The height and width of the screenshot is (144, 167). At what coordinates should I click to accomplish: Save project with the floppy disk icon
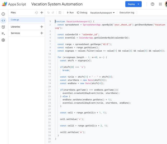[60, 13]
